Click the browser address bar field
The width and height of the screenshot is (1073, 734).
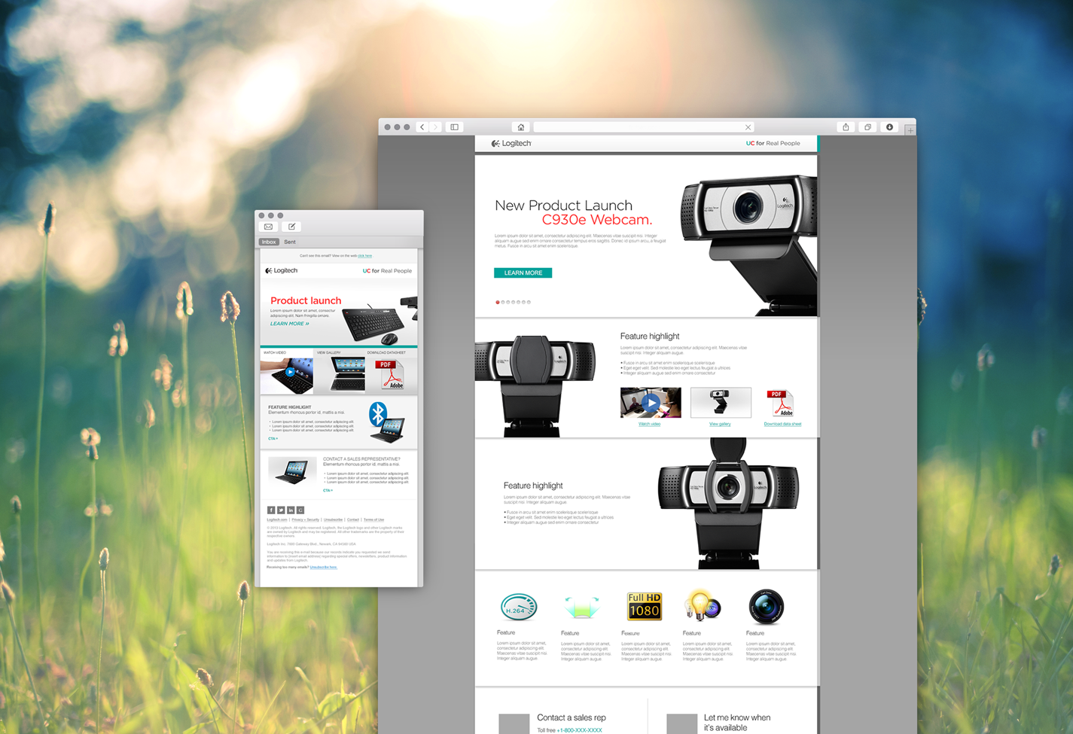click(x=643, y=127)
